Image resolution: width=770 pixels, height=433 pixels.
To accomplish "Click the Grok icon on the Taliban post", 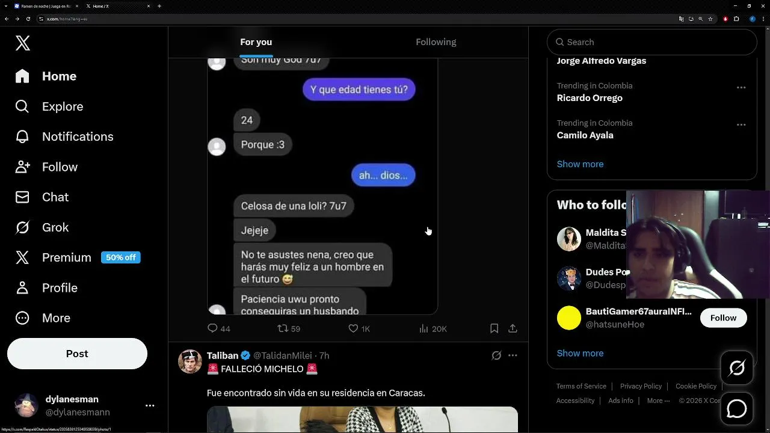I will (x=496, y=355).
